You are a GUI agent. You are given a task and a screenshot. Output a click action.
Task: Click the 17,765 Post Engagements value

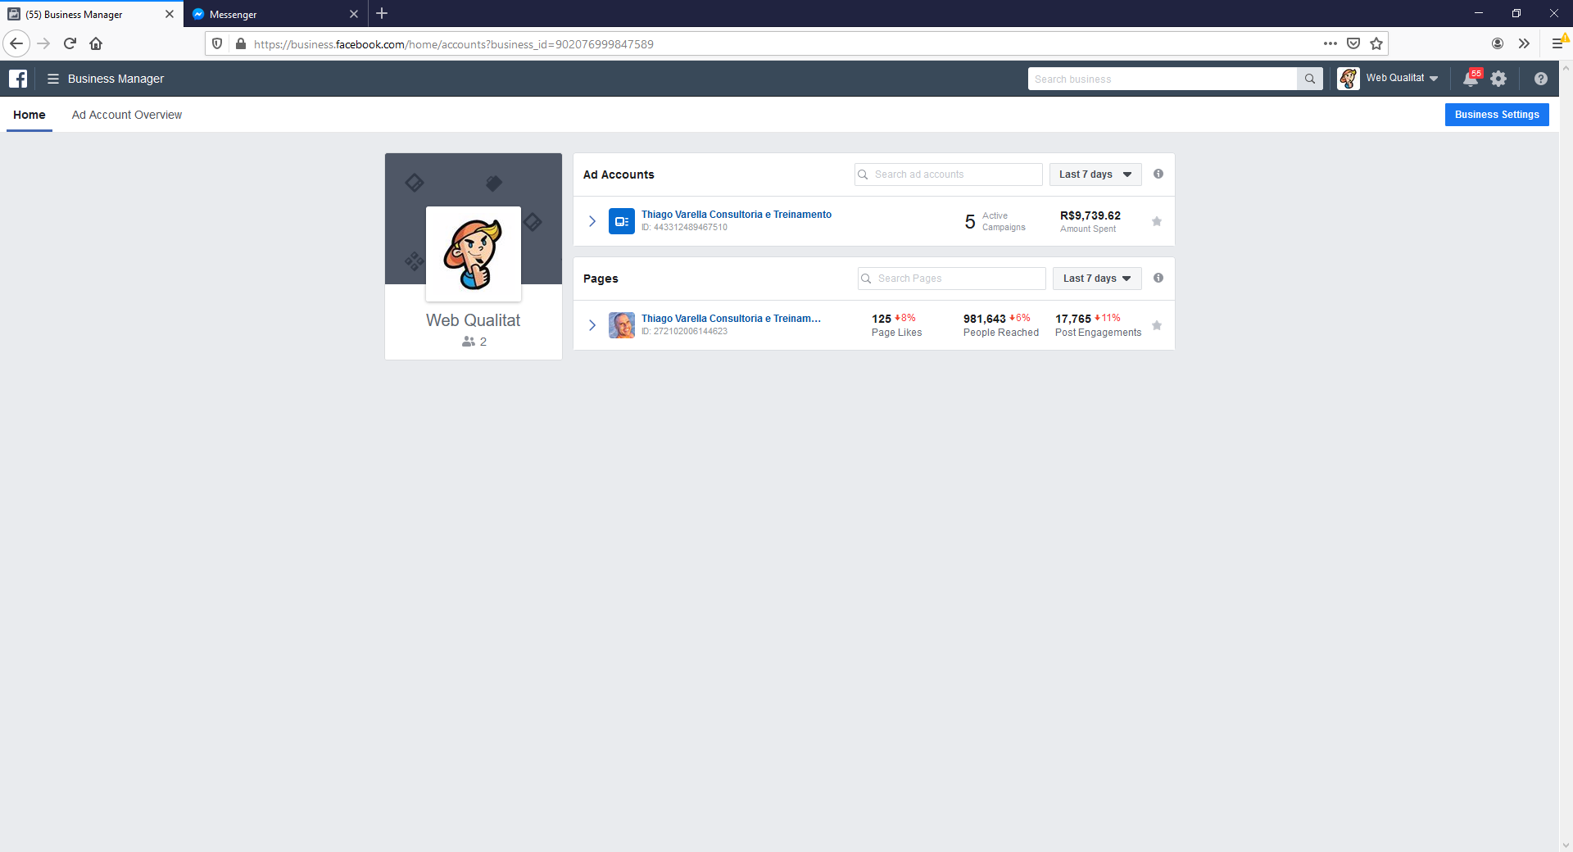1073,319
